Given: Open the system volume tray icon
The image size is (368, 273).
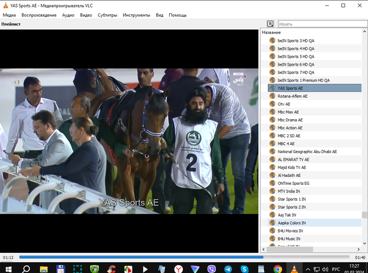Looking at the screenshot, I should pyautogui.click(x=325, y=269).
